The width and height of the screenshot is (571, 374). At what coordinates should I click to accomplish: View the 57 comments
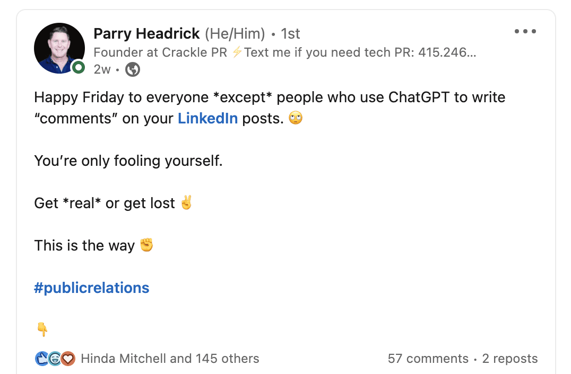click(x=428, y=359)
